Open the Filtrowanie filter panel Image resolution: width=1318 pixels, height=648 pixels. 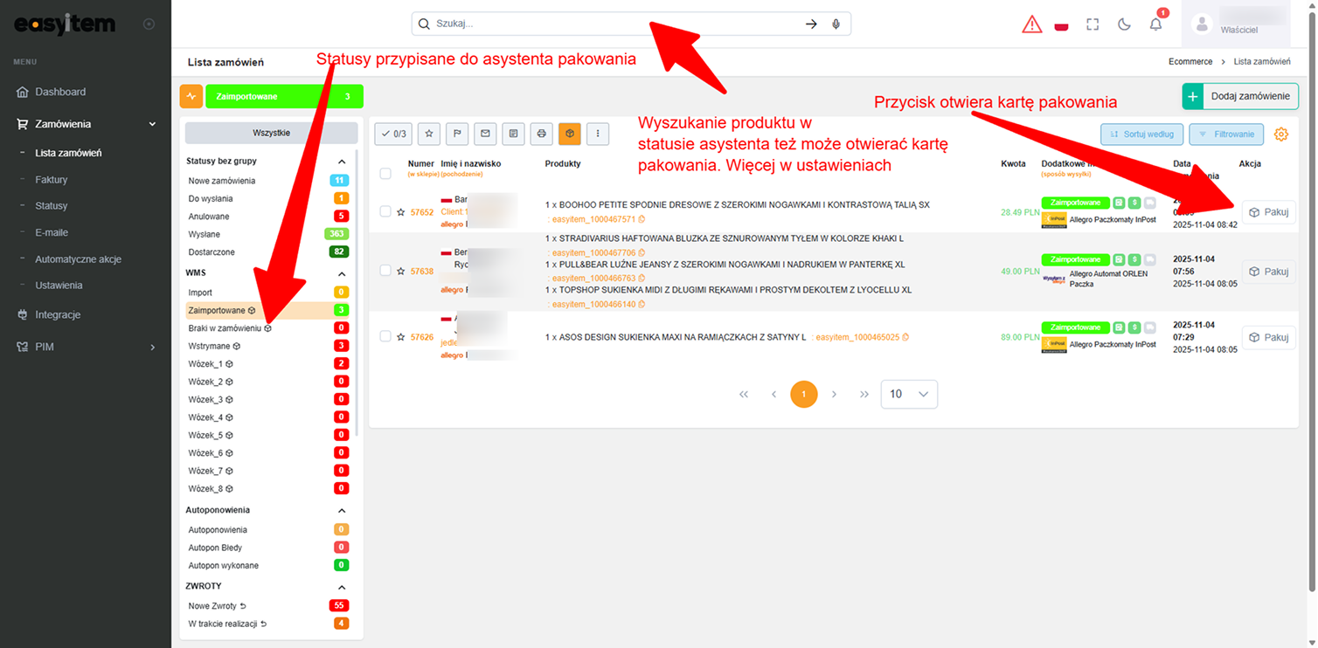[1227, 134]
